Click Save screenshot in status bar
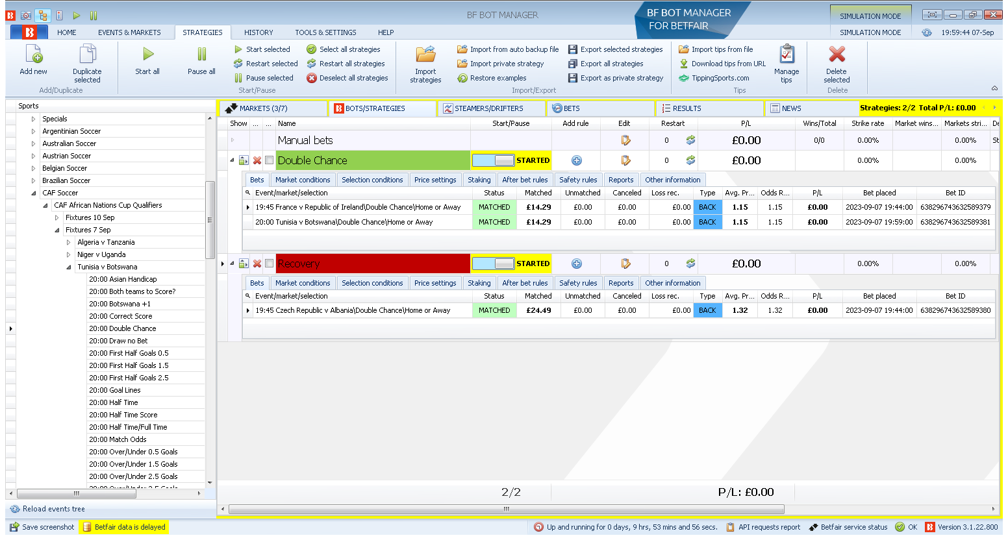This screenshot has width=1008, height=540. pyautogui.click(x=42, y=527)
